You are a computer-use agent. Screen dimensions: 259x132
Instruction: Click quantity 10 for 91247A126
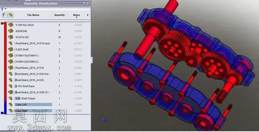[x=59, y=37]
